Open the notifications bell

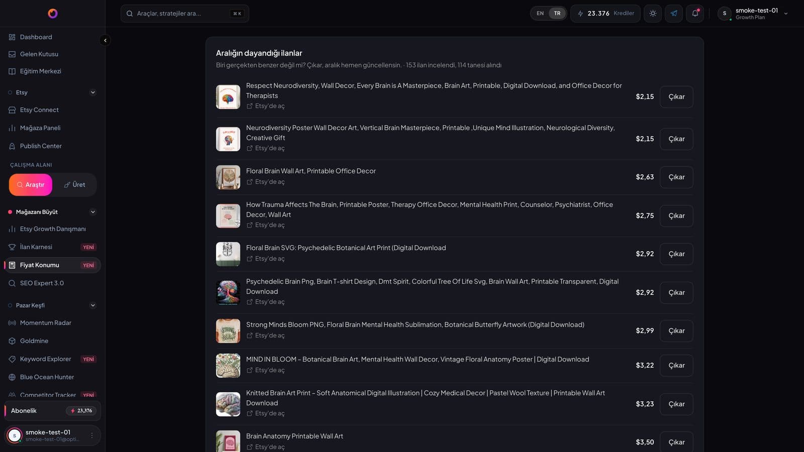(695, 14)
